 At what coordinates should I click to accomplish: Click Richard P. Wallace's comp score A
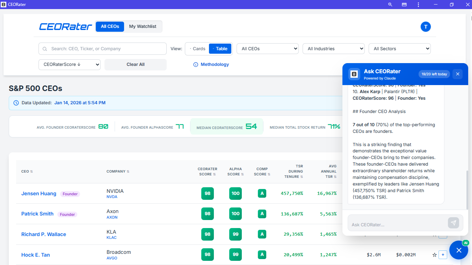pyautogui.click(x=262, y=234)
